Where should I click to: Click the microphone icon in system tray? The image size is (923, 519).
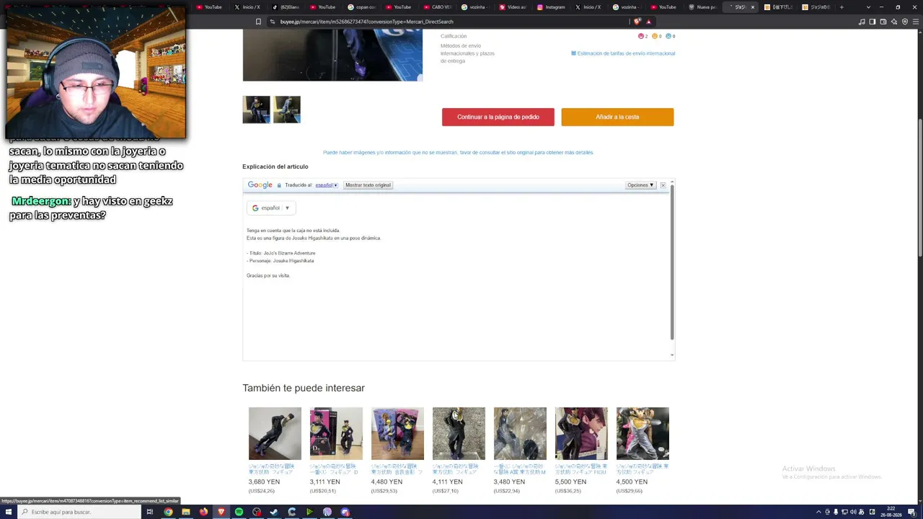click(x=836, y=512)
